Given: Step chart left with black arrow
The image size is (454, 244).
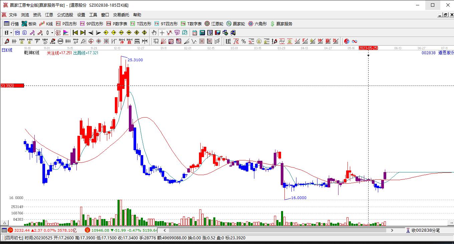Looking at the screenshot, I should click(90, 33).
